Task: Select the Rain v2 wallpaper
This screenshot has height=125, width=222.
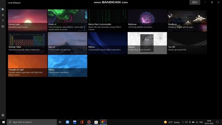Action: click(68, 43)
